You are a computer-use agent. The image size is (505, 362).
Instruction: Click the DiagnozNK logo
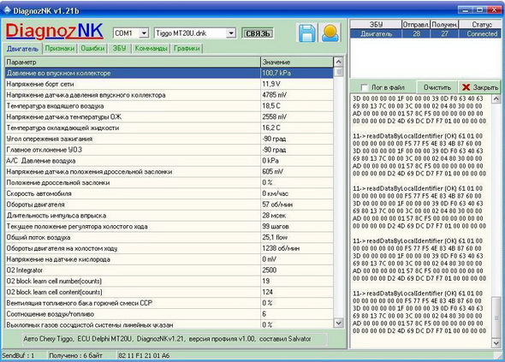point(55,32)
